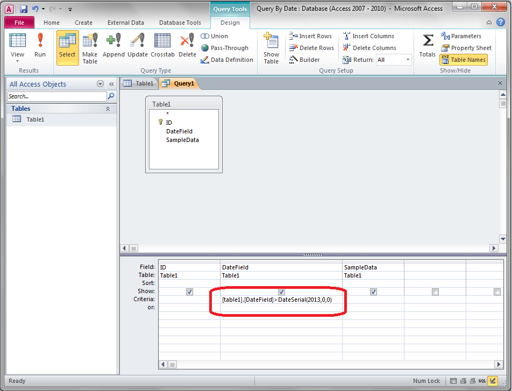
Task: Click the Save icon in Quick Access
Action: pos(24,9)
